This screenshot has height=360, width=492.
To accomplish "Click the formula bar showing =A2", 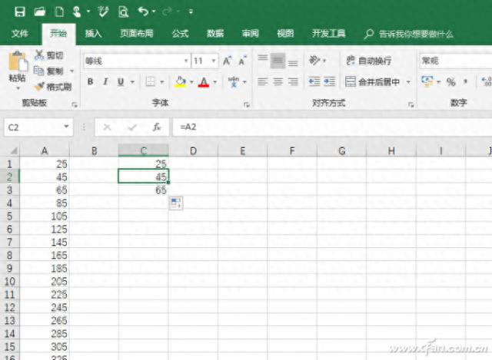I will coord(332,127).
